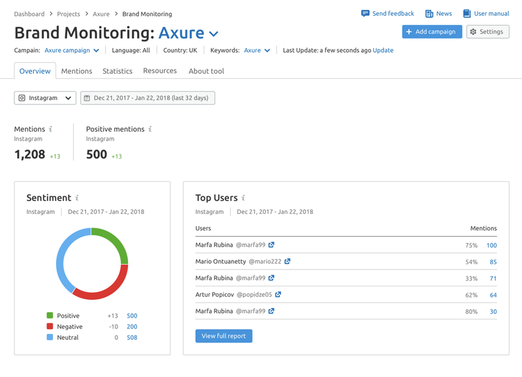This screenshot has width=522, height=377.
Task: Open the Instagram source dropdown
Action: [45, 98]
